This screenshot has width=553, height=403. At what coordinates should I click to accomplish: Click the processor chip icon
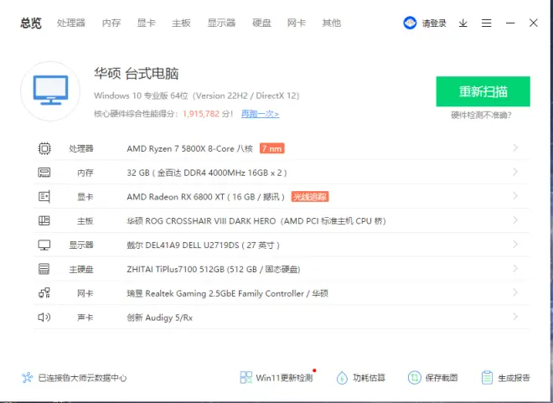pyautogui.click(x=44, y=148)
